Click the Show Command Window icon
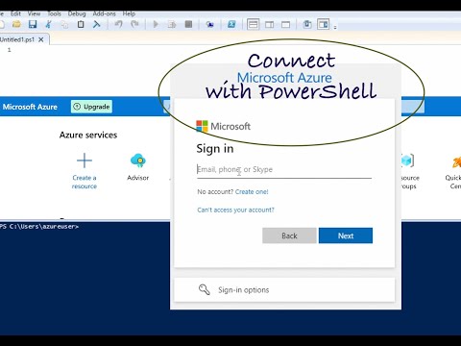The width and height of the screenshot is (461, 346). click(307, 24)
